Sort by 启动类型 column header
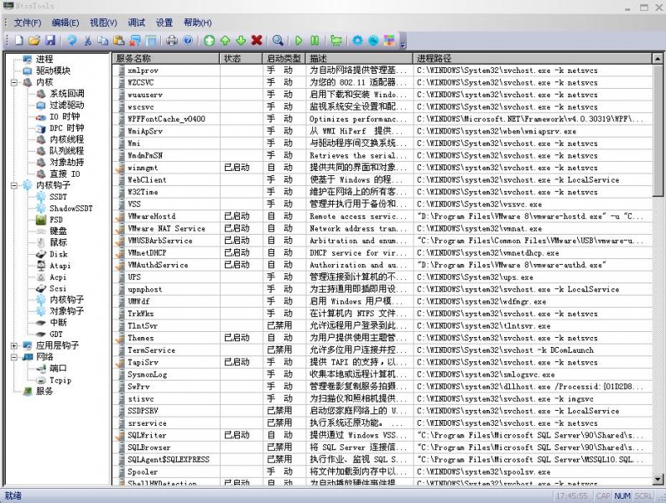The height and width of the screenshot is (503, 666). pos(284,58)
